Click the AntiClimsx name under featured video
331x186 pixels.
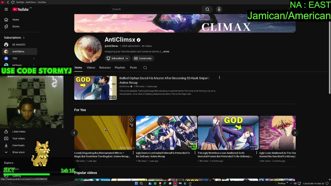124,87
